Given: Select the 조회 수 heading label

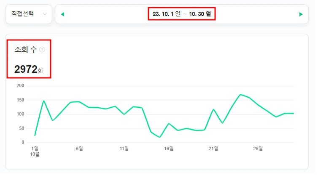Looking at the screenshot, I should [x=26, y=49].
